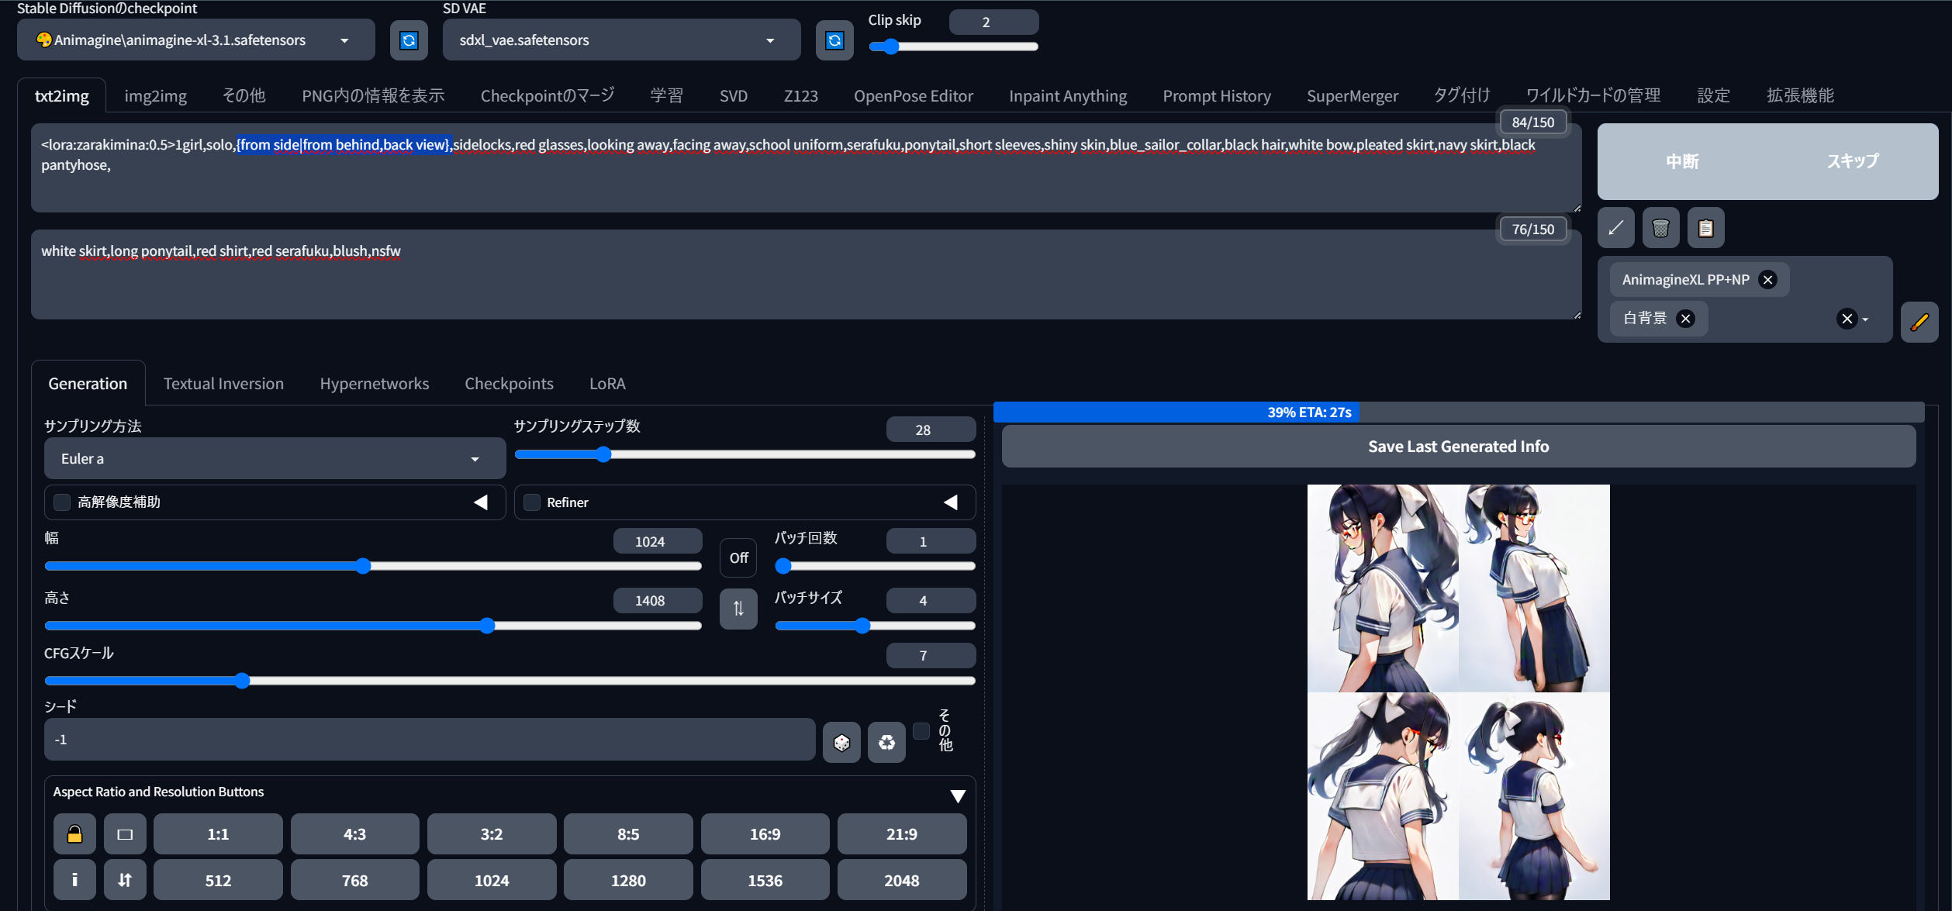Open the SD VAE dropdown

[621, 40]
